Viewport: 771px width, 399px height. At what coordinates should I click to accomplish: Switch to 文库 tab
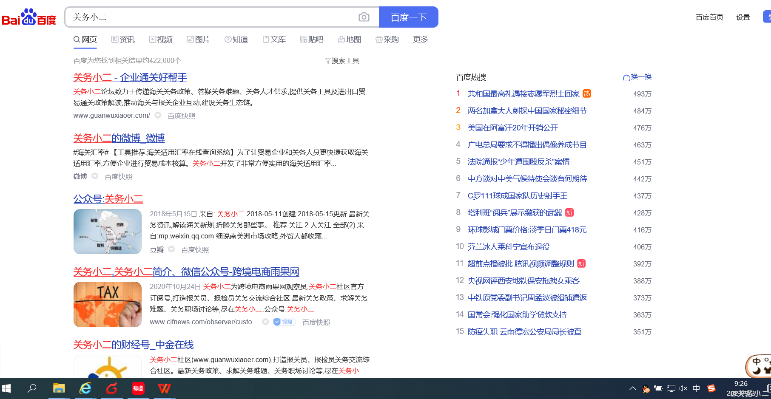point(274,40)
